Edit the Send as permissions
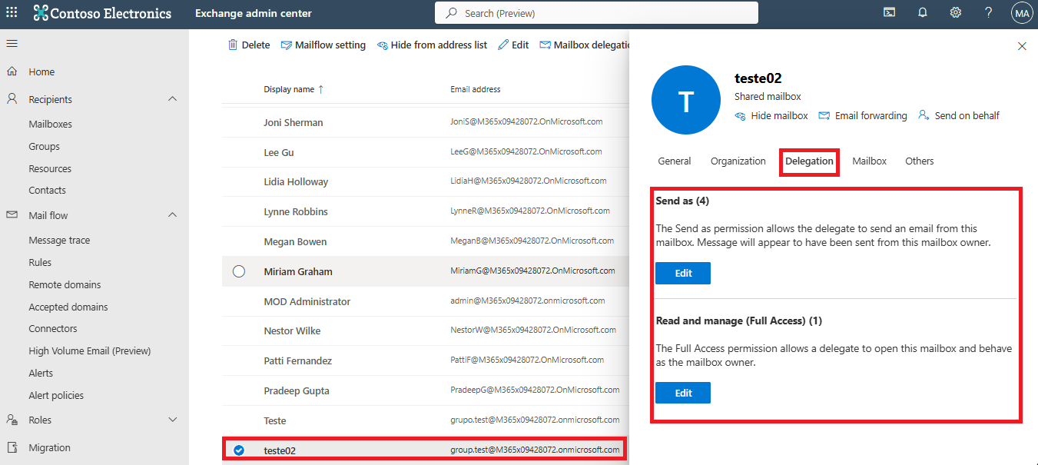 (682, 274)
